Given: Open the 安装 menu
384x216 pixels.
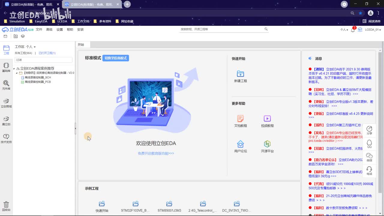Looking at the screenshot, I should click(80, 29).
